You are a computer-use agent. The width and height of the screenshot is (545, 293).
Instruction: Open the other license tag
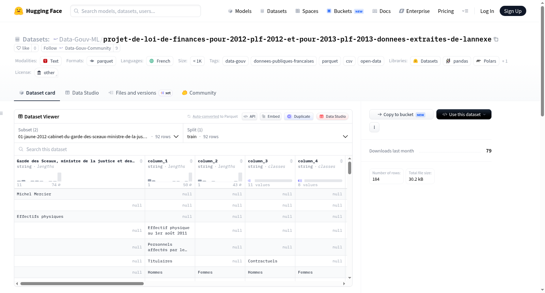[46, 72]
